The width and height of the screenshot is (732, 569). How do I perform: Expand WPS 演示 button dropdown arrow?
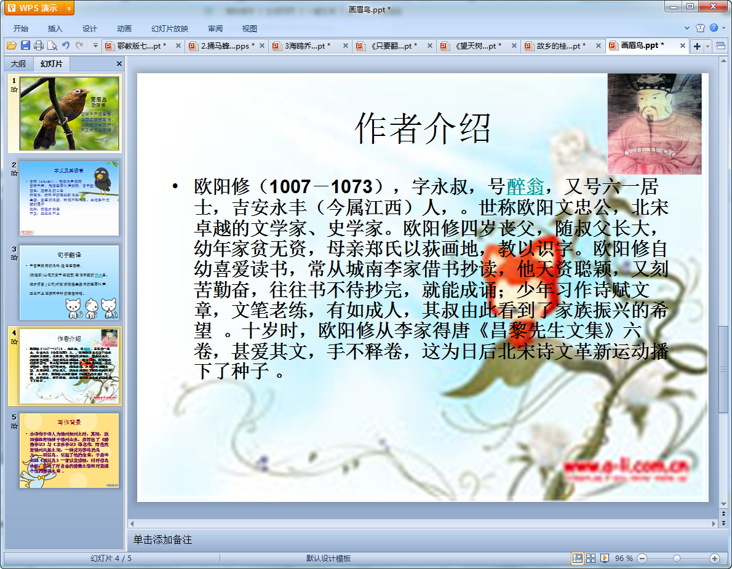69,8
